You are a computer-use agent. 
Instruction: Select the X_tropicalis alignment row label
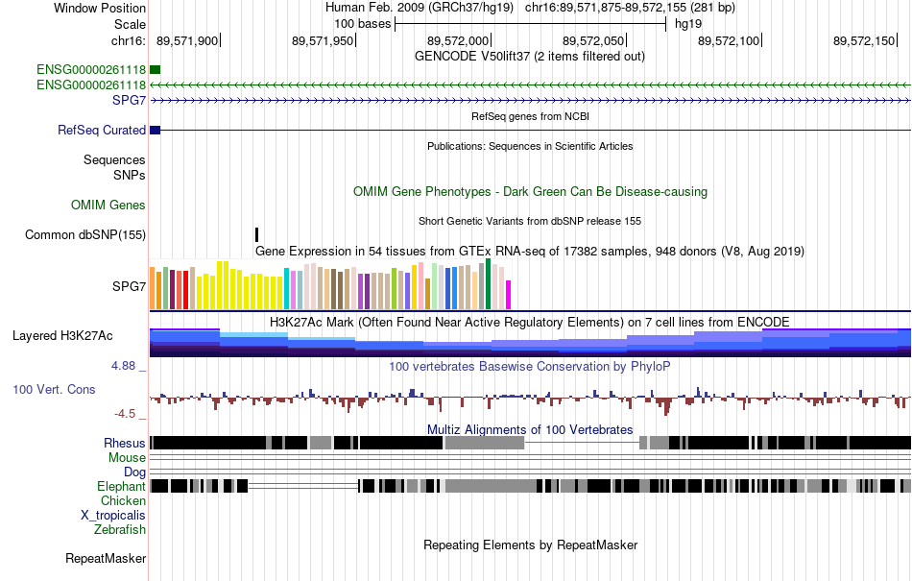click(x=113, y=516)
